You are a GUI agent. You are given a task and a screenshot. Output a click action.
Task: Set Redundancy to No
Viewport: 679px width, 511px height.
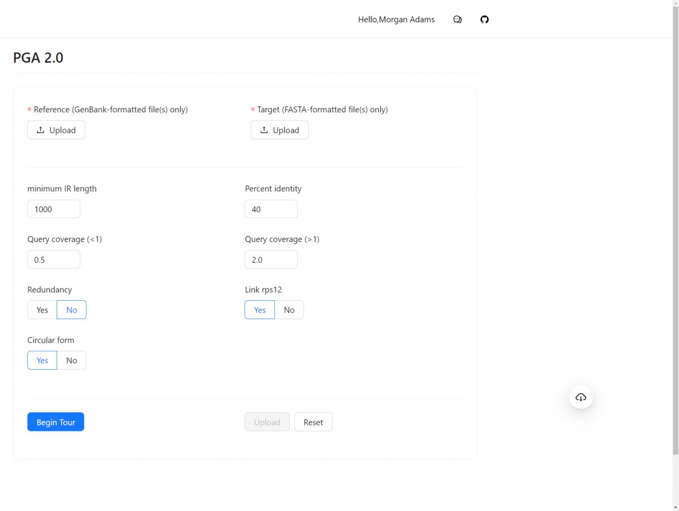72,310
